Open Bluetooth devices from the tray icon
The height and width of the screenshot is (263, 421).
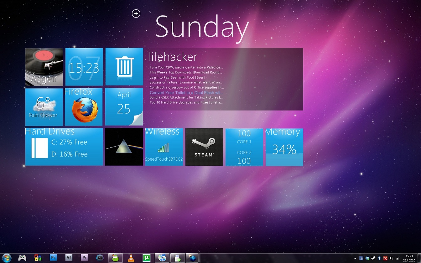(379, 258)
